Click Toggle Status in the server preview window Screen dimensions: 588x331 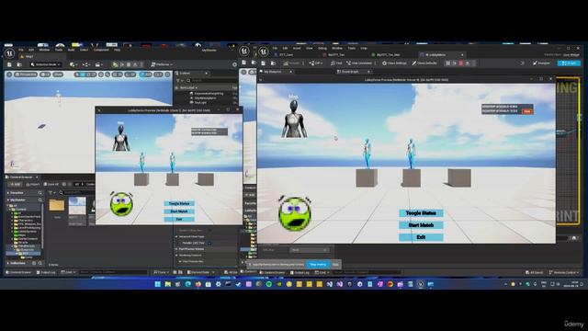tap(421, 213)
